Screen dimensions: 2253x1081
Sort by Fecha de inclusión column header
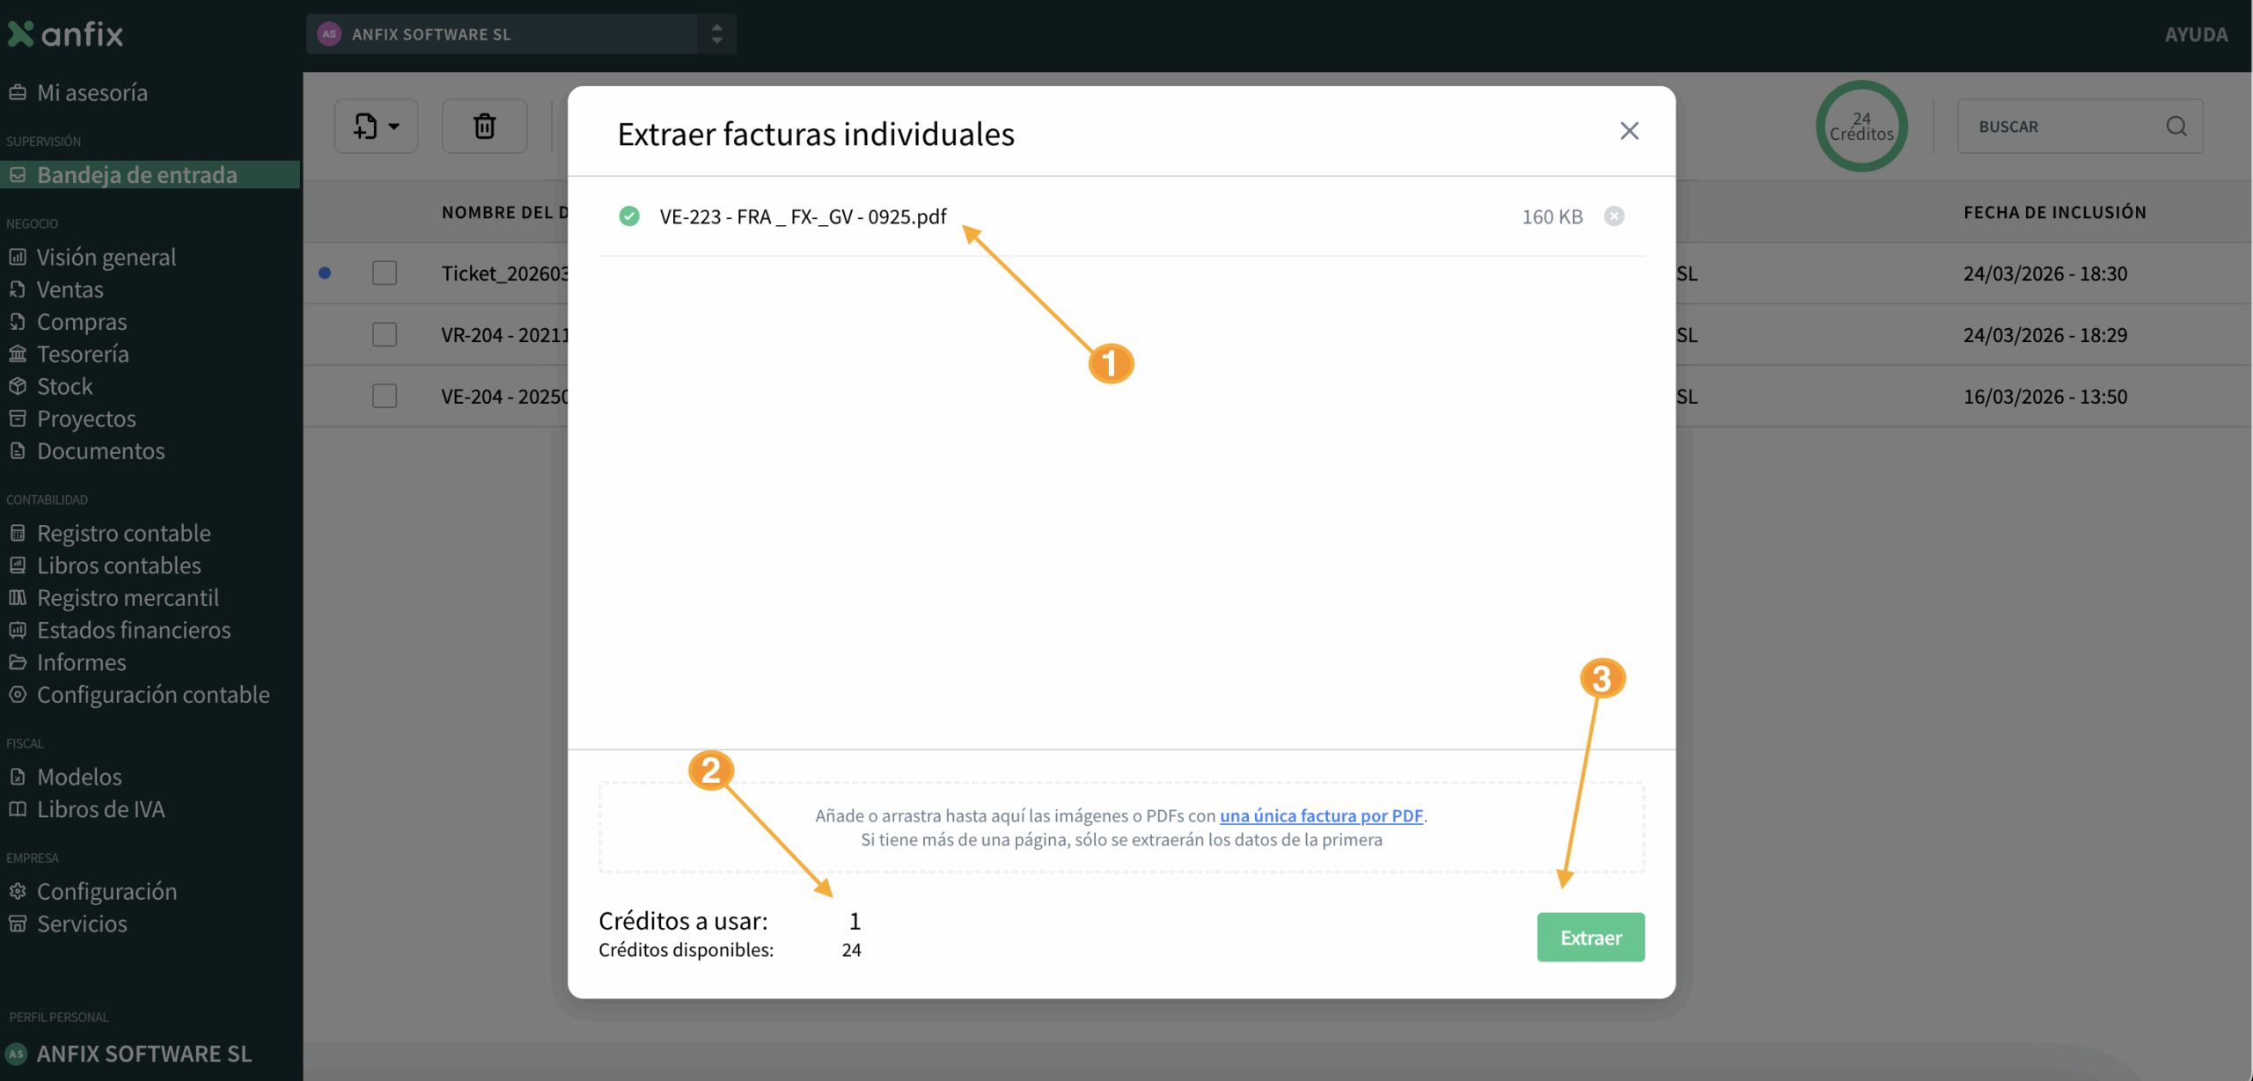[2054, 212]
